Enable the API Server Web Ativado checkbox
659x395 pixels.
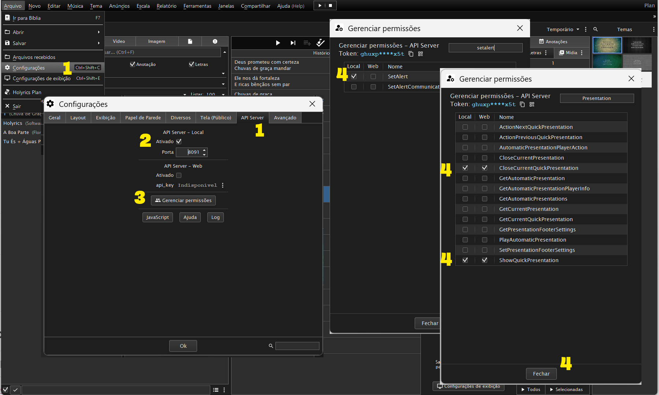[x=179, y=175]
